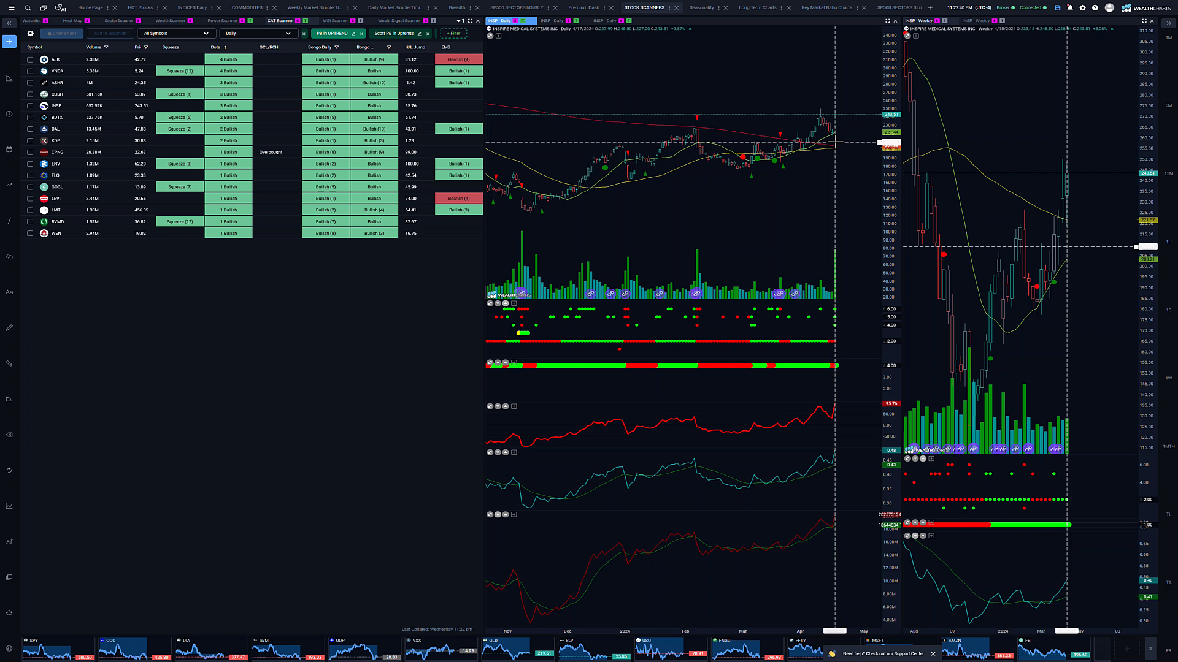The height and width of the screenshot is (662, 1178).
Task: Click the save workspace floppy icon
Action: [1057, 8]
